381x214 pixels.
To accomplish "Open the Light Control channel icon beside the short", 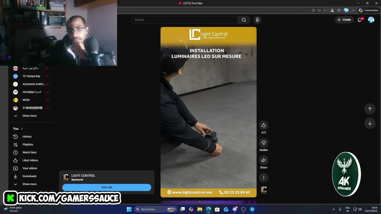I will [x=264, y=190].
